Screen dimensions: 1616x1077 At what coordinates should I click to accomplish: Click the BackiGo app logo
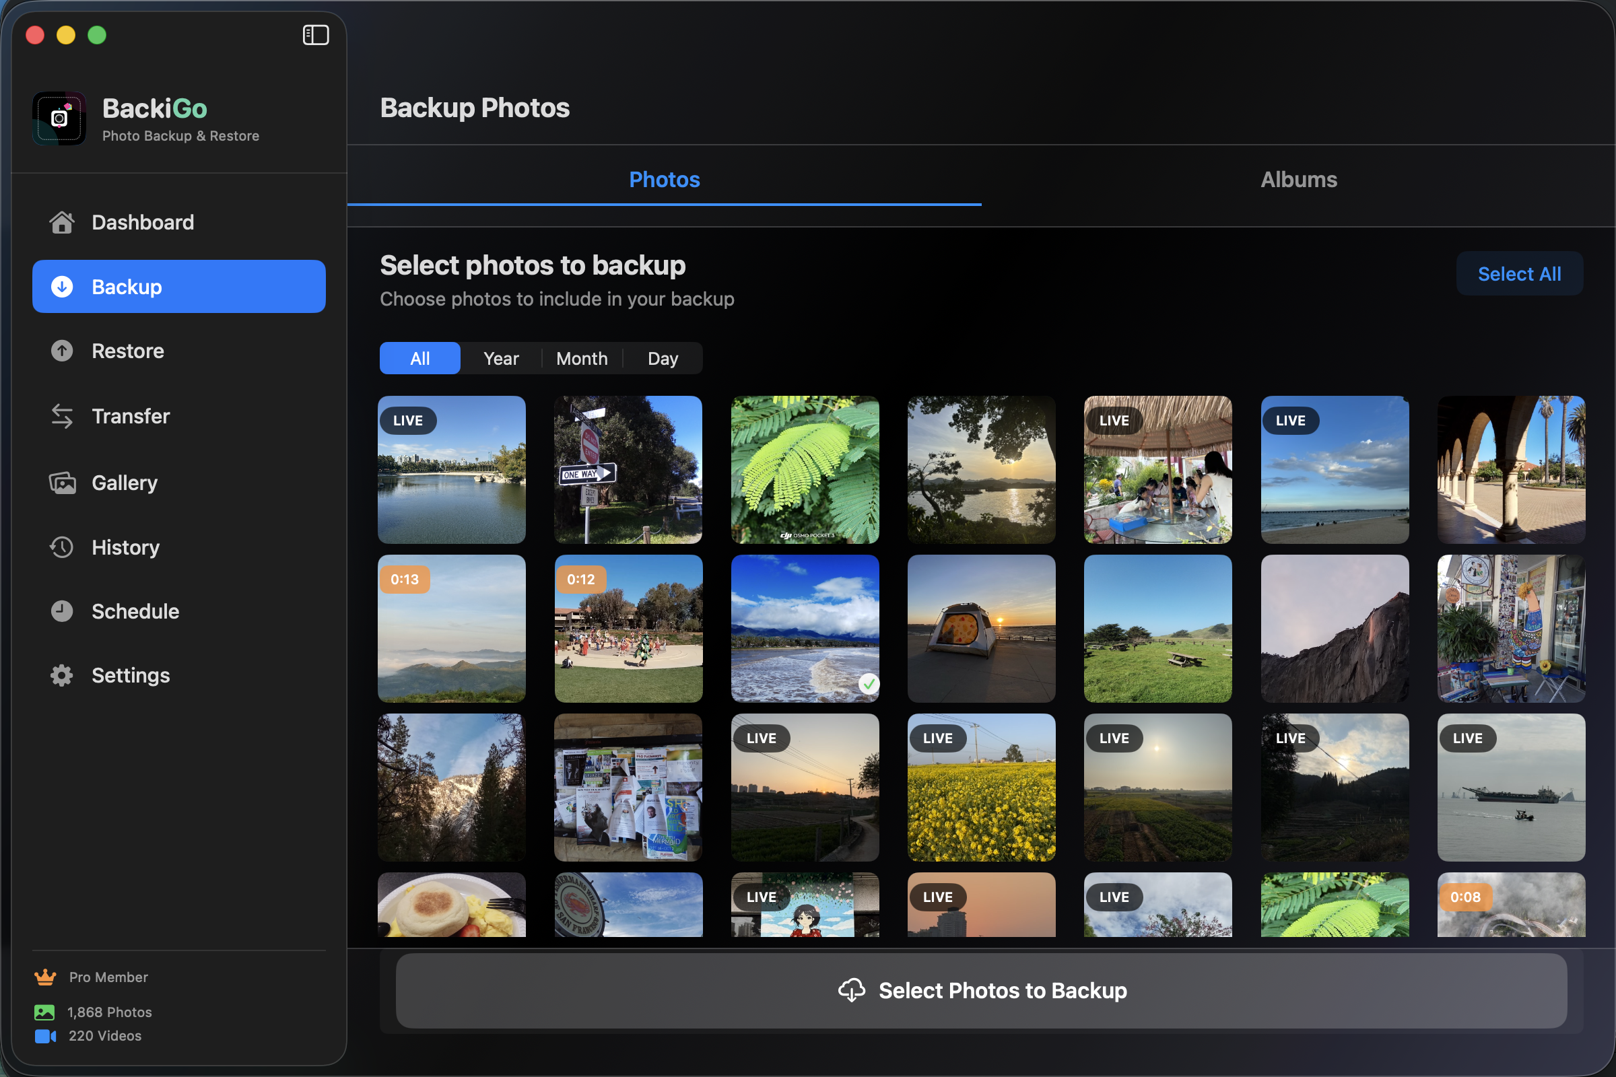[59, 118]
